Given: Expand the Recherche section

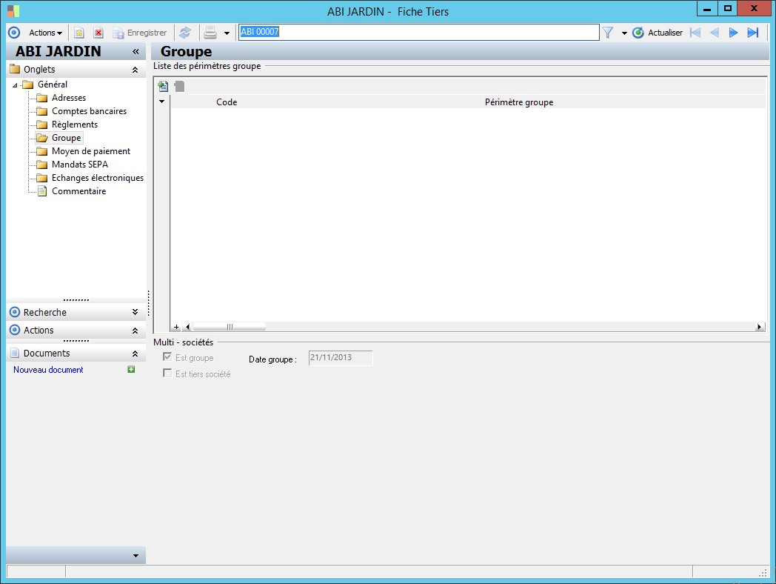Looking at the screenshot, I should pos(135,312).
